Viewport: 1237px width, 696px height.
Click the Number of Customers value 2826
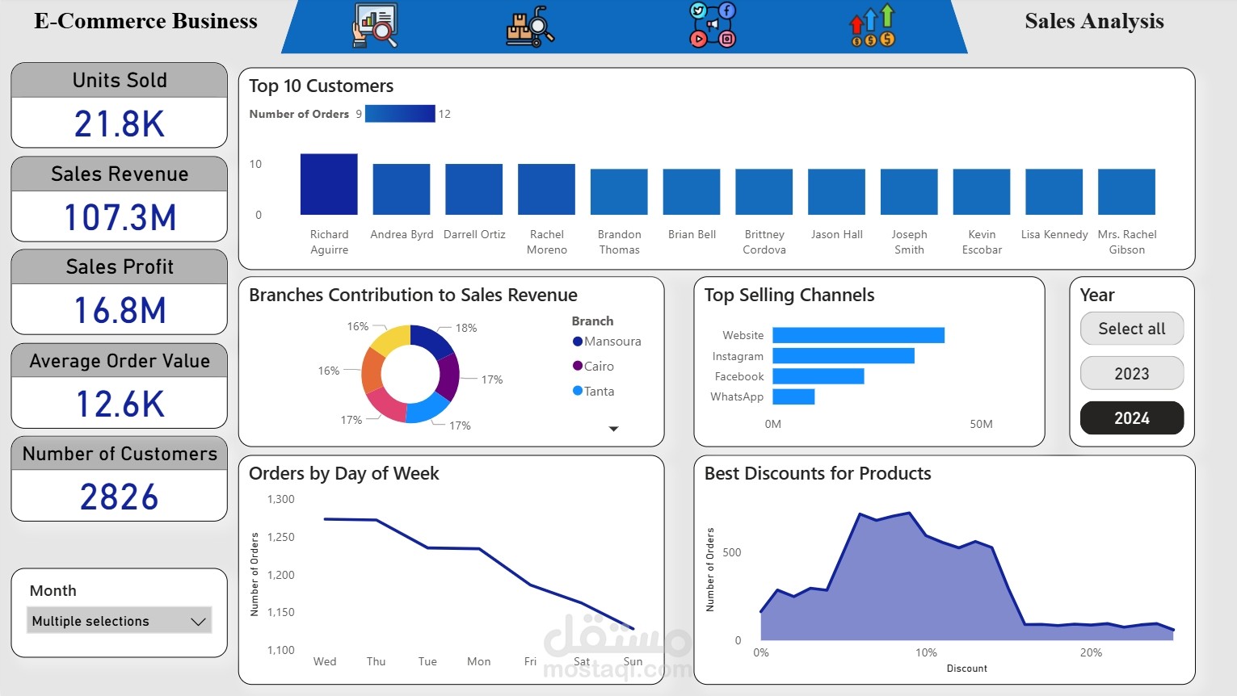click(x=120, y=497)
